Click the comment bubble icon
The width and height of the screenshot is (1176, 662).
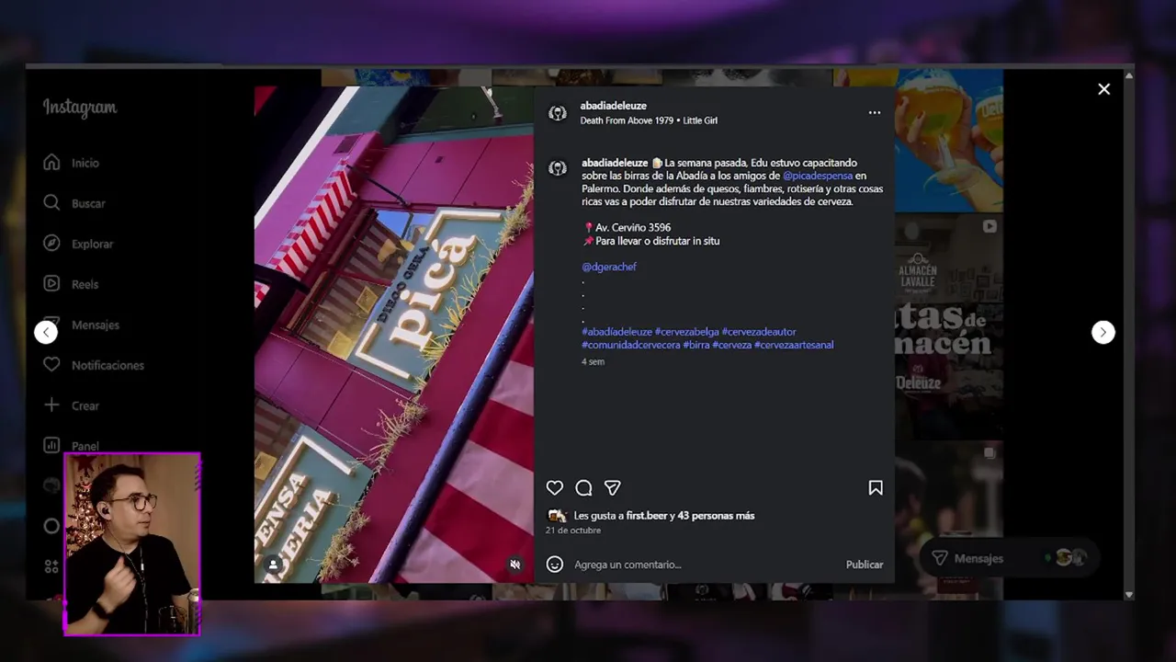[583, 488]
